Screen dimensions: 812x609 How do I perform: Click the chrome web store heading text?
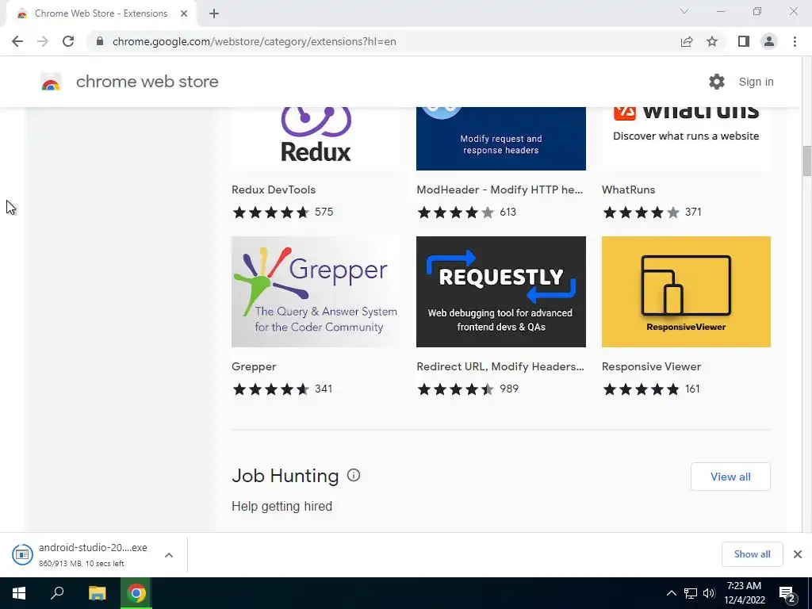(x=147, y=82)
